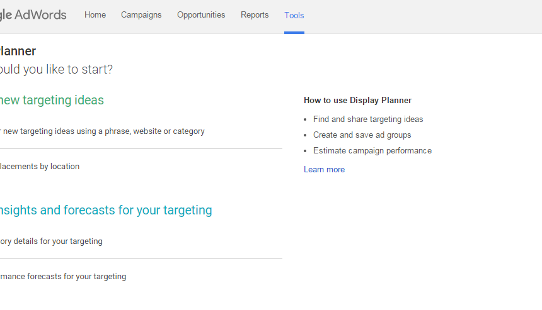Click 'Find and share targeting ideas' bullet
The width and height of the screenshot is (542, 310).
(368, 119)
